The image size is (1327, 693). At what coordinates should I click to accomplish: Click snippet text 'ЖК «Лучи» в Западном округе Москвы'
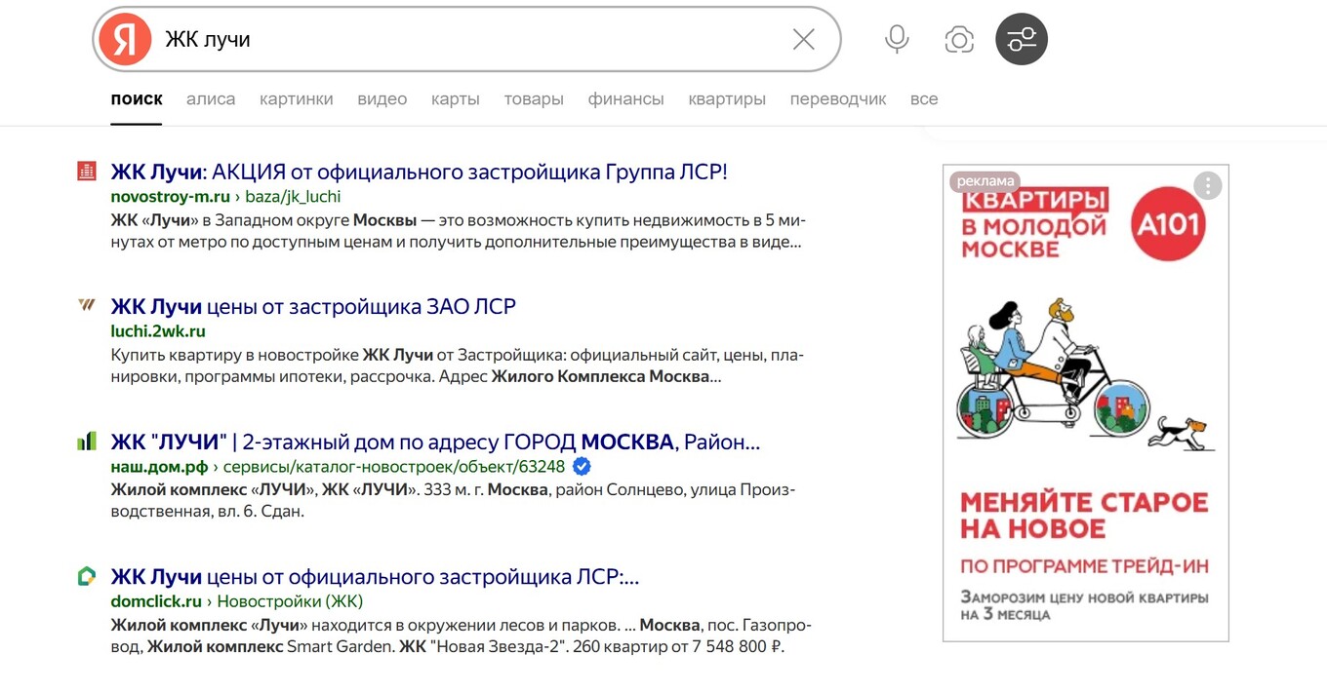point(263,219)
